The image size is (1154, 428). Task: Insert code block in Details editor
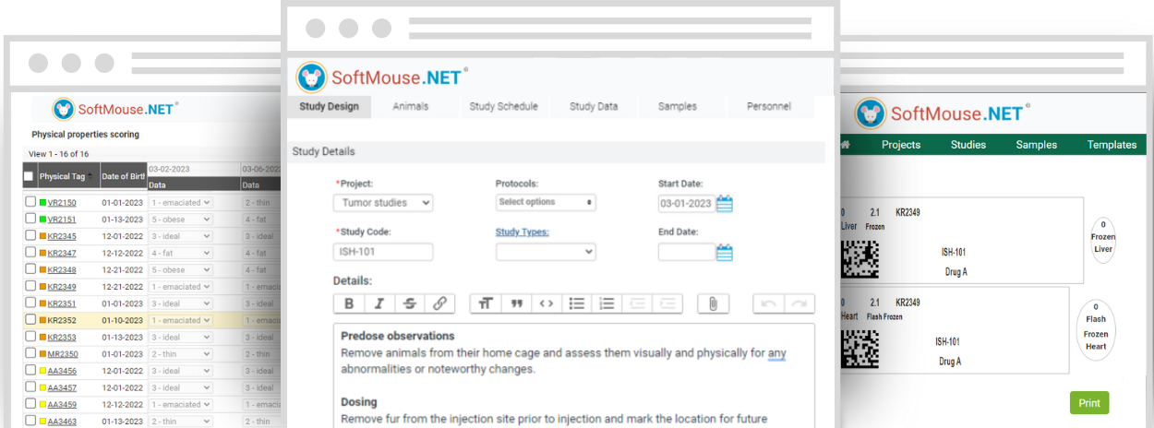[x=547, y=303]
